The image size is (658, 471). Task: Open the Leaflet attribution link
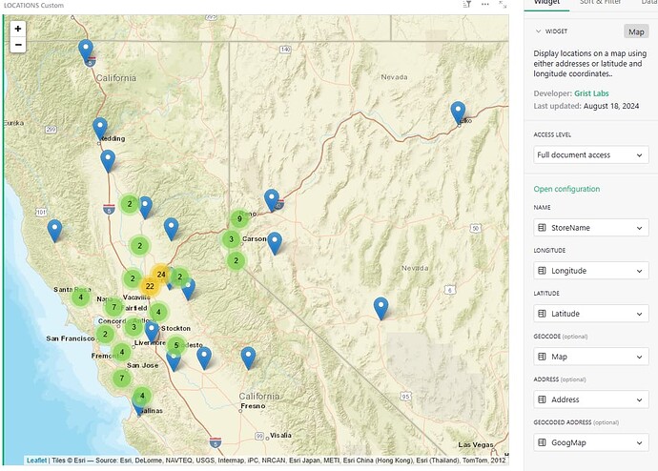click(36, 461)
